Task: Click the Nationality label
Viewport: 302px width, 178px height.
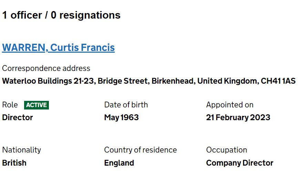Action: (22, 150)
